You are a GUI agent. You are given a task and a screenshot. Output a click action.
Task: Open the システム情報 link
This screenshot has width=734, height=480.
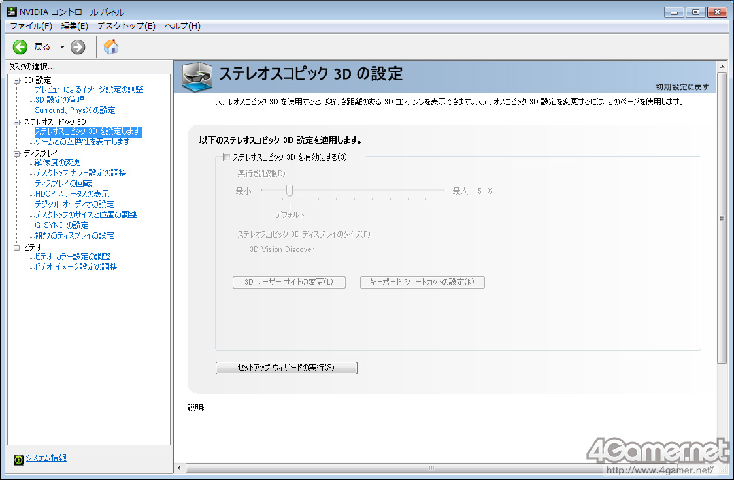(x=46, y=458)
